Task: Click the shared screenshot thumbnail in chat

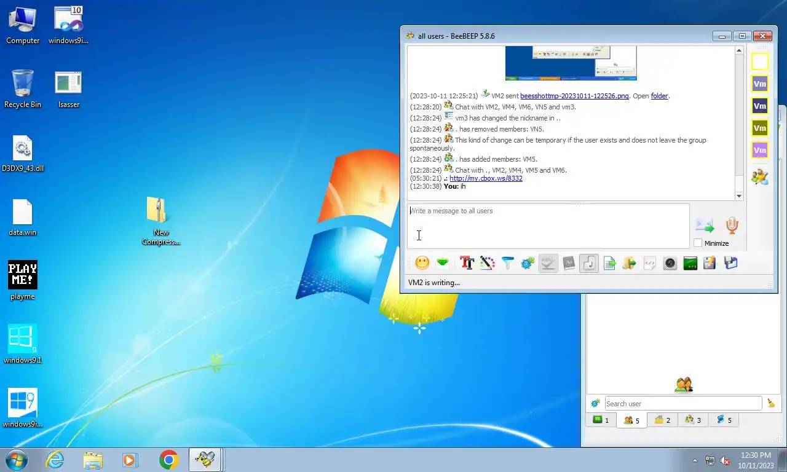Action: [571, 63]
